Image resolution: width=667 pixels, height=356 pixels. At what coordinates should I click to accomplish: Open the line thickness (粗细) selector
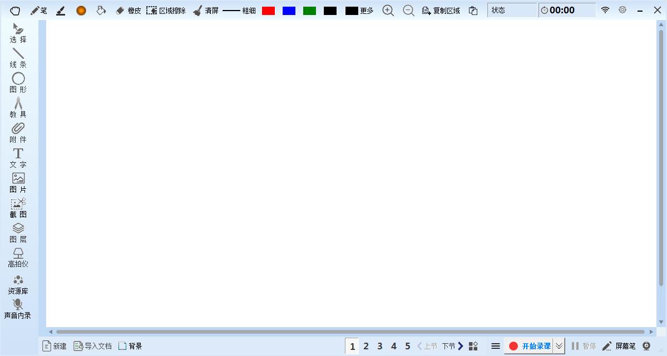pyautogui.click(x=239, y=11)
